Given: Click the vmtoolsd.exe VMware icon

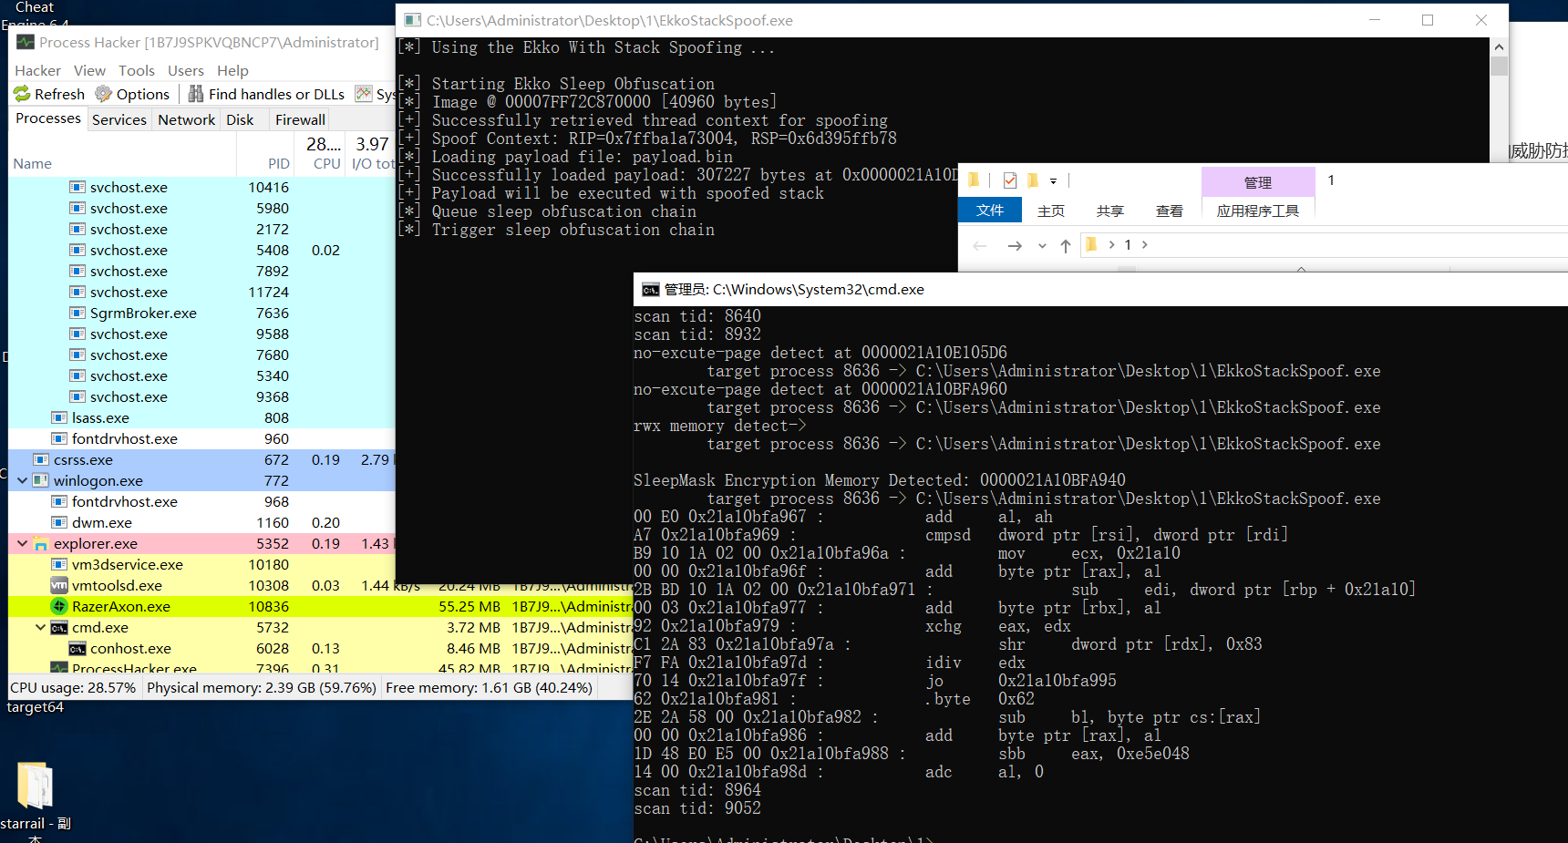Looking at the screenshot, I should pyautogui.click(x=59, y=585).
